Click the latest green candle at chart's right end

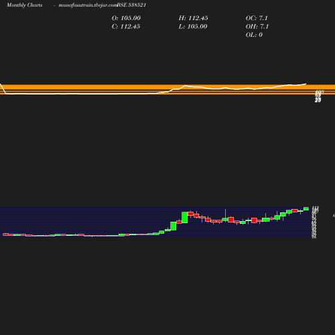point(306,209)
